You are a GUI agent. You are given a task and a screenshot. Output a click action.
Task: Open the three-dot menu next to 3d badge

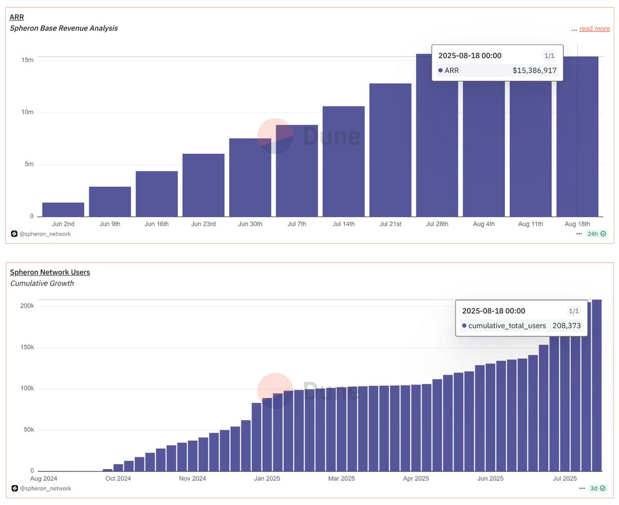point(583,488)
